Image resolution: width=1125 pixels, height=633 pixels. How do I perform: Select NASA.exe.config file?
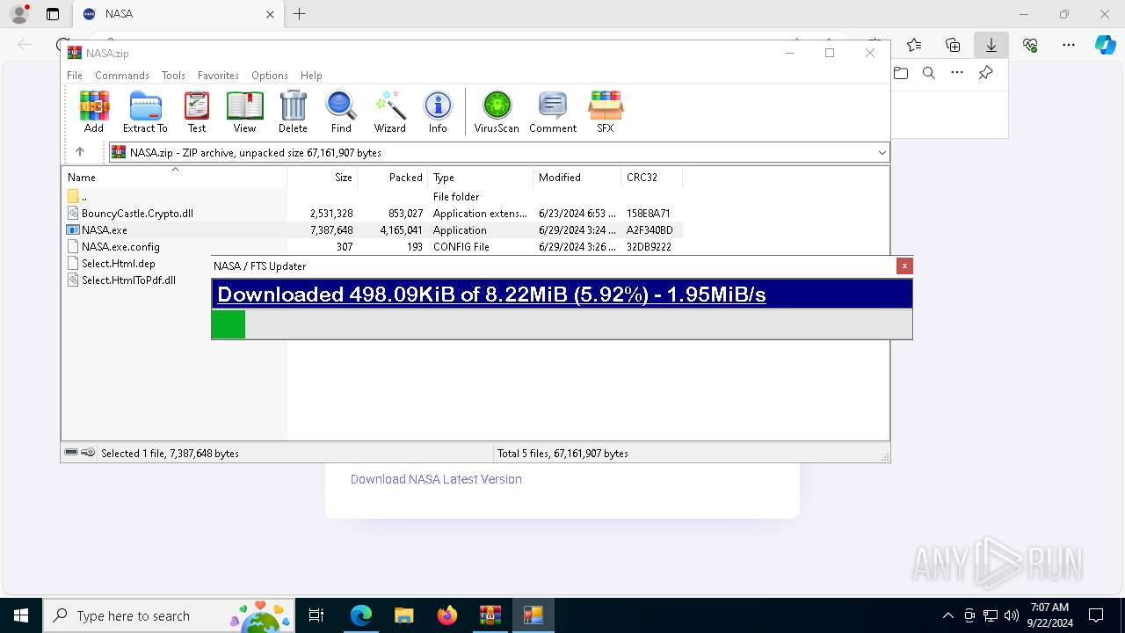click(x=373, y=247)
